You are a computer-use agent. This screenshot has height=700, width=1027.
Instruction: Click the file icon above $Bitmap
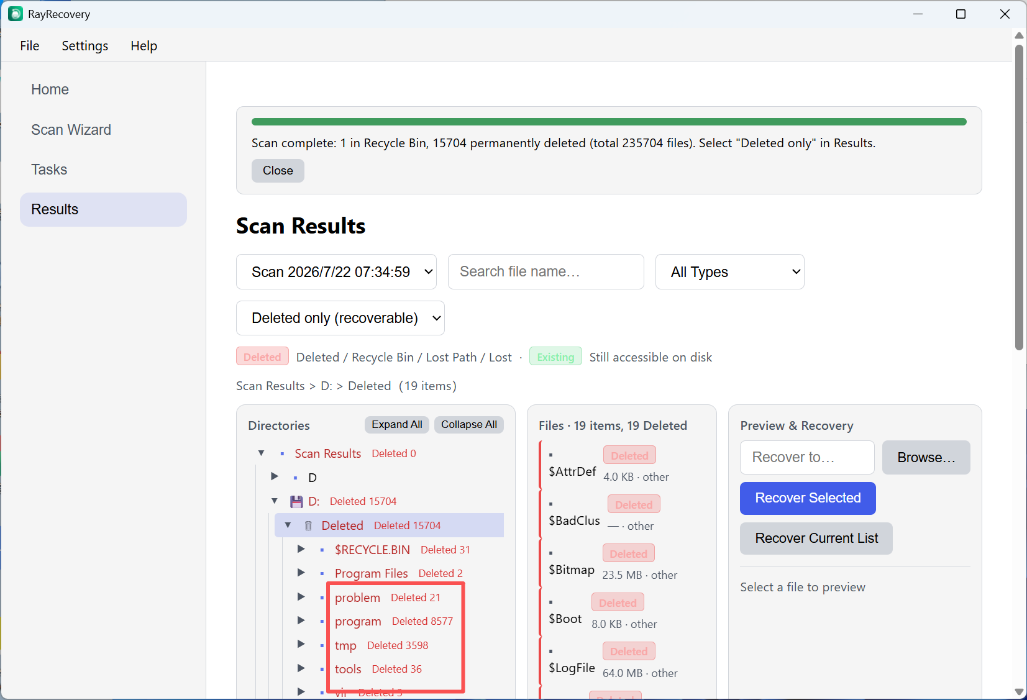tap(551, 553)
